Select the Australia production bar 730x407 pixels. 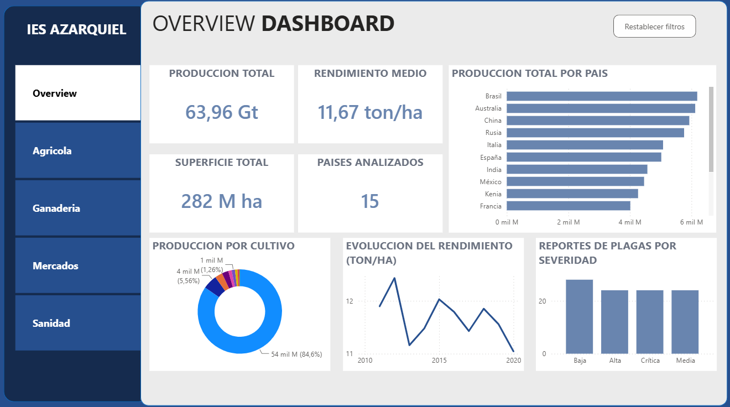coord(601,108)
